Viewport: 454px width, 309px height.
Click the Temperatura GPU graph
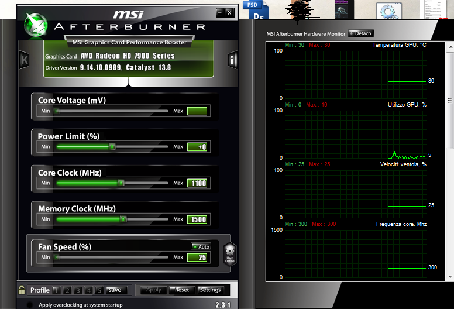(x=356, y=75)
